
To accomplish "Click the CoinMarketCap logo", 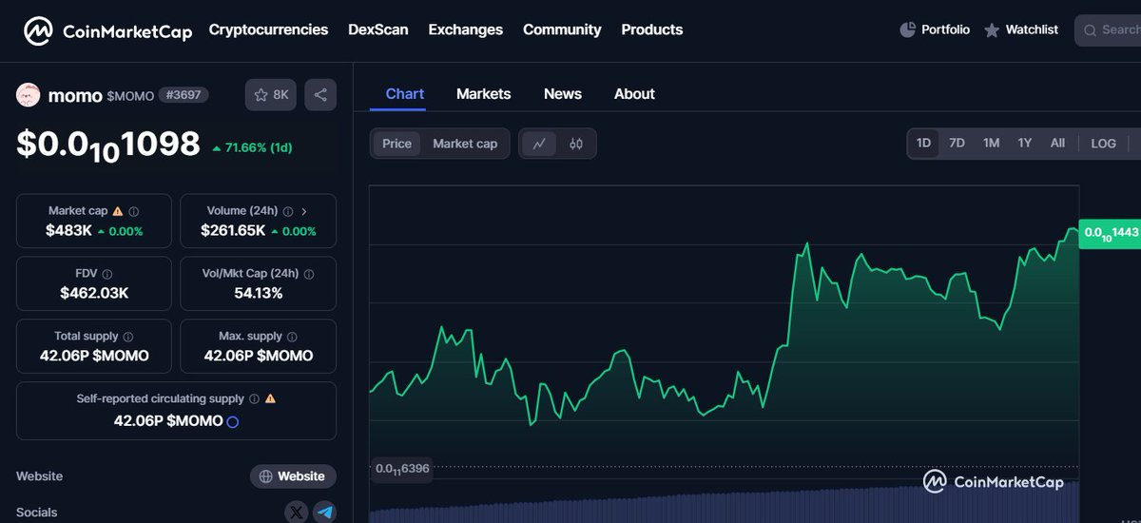I will pos(107,30).
